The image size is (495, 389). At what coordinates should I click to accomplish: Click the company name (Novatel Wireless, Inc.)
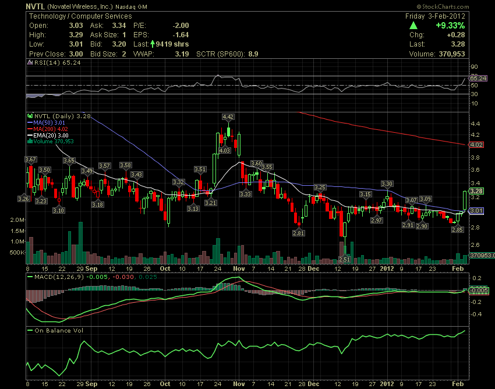tap(80, 6)
